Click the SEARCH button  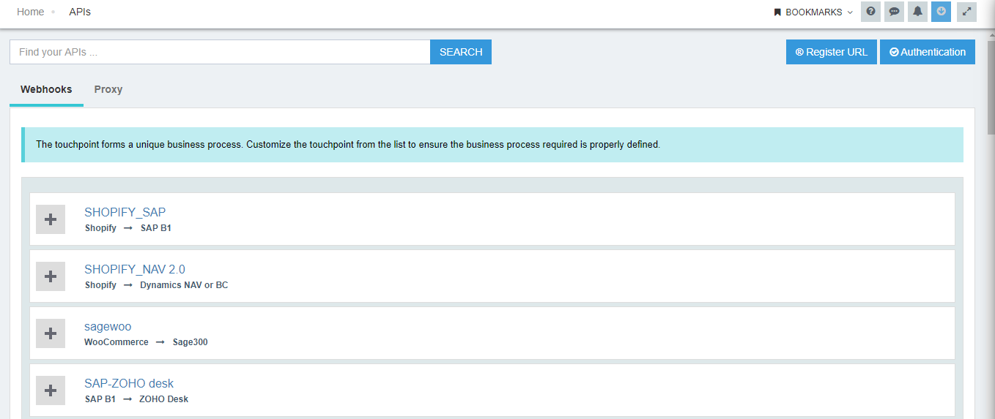click(x=461, y=52)
